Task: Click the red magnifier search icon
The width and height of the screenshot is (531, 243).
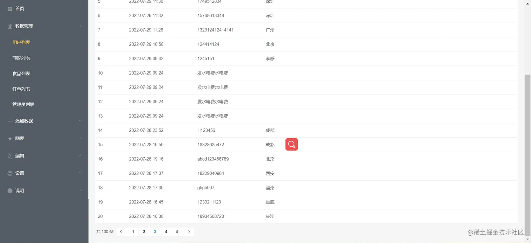Action: (x=291, y=144)
